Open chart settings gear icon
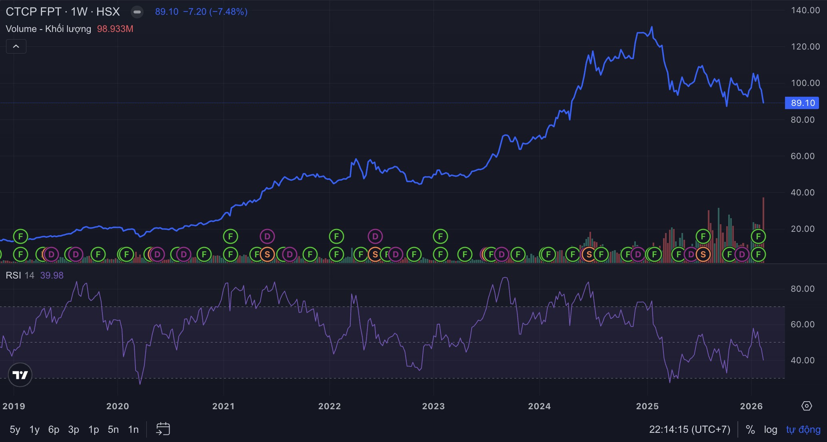 click(x=807, y=406)
